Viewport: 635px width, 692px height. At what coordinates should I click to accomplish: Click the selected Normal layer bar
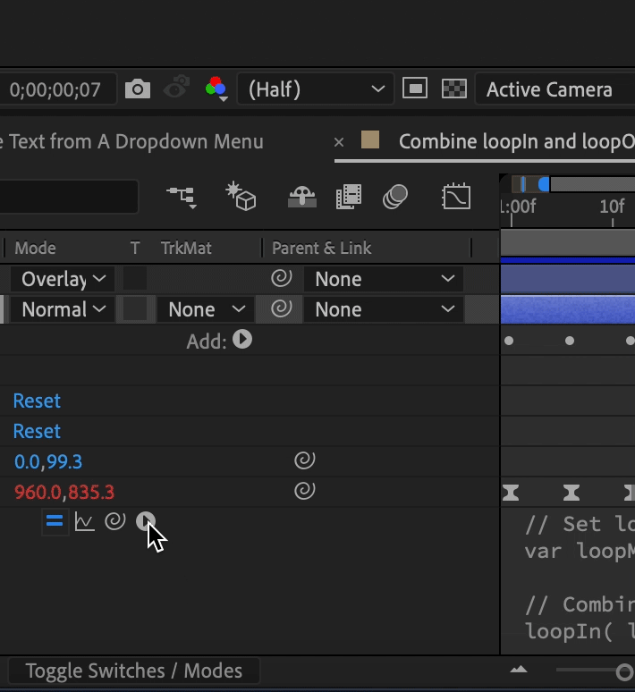pos(568,309)
